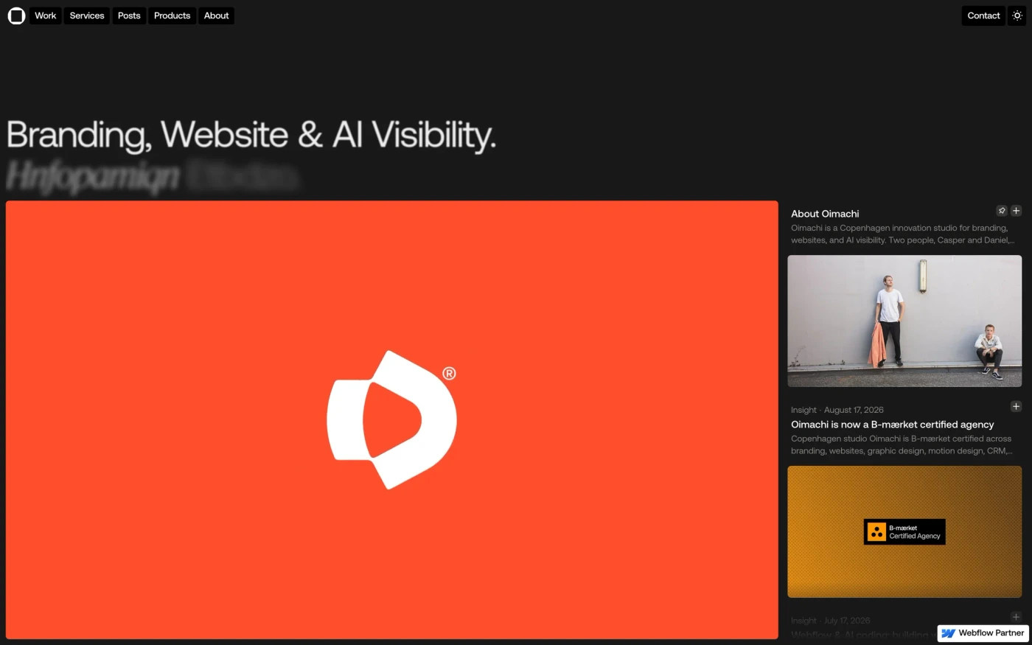Image resolution: width=1032 pixels, height=645 pixels.
Task: Open the orange logo showcase panel
Action: (x=392, y=419)
